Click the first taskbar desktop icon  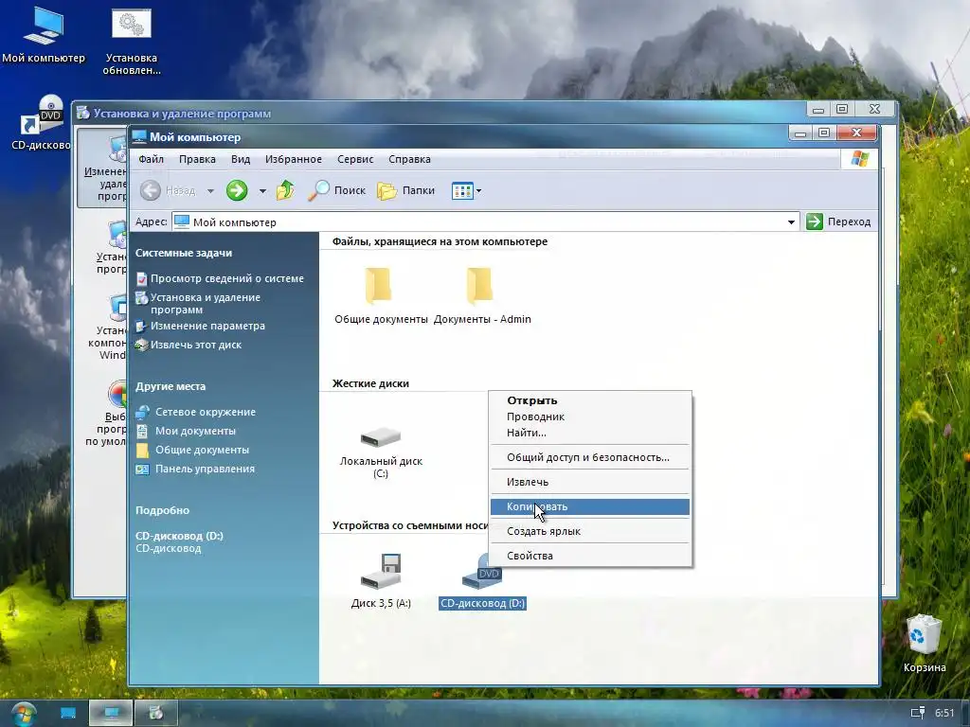point(68,714)
